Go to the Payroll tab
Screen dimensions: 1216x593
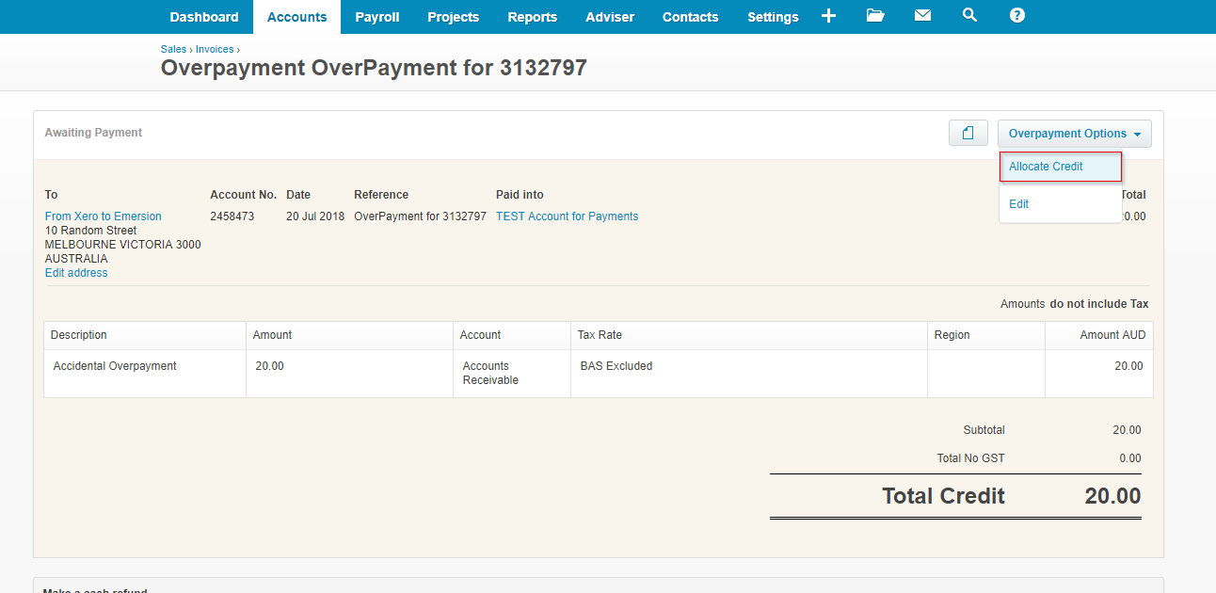376,17
